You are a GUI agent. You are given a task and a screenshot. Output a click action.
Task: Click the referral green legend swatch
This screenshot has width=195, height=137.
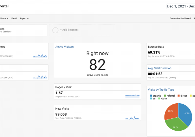(x=165, y=96)
